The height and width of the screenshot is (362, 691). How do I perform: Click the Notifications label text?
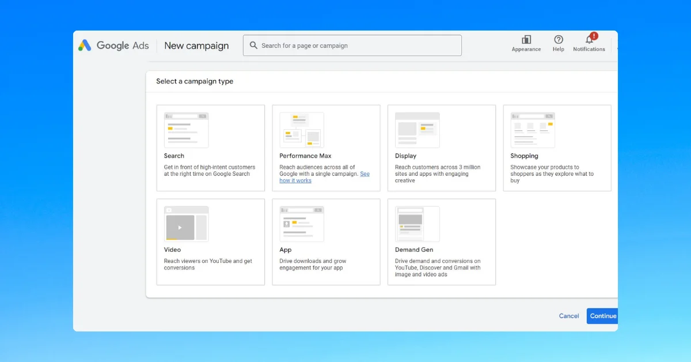pyautogui.click(x=589, y=50)
